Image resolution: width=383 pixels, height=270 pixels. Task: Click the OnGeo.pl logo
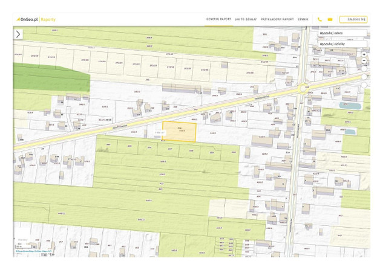pos(28,19)
